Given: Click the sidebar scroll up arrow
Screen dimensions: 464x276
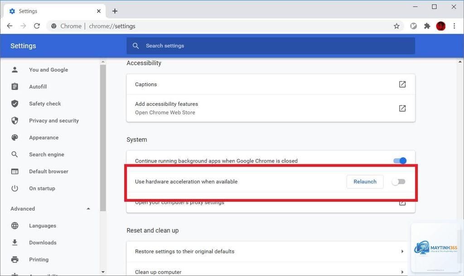Looking at the screenshot, I should (103, 62).
